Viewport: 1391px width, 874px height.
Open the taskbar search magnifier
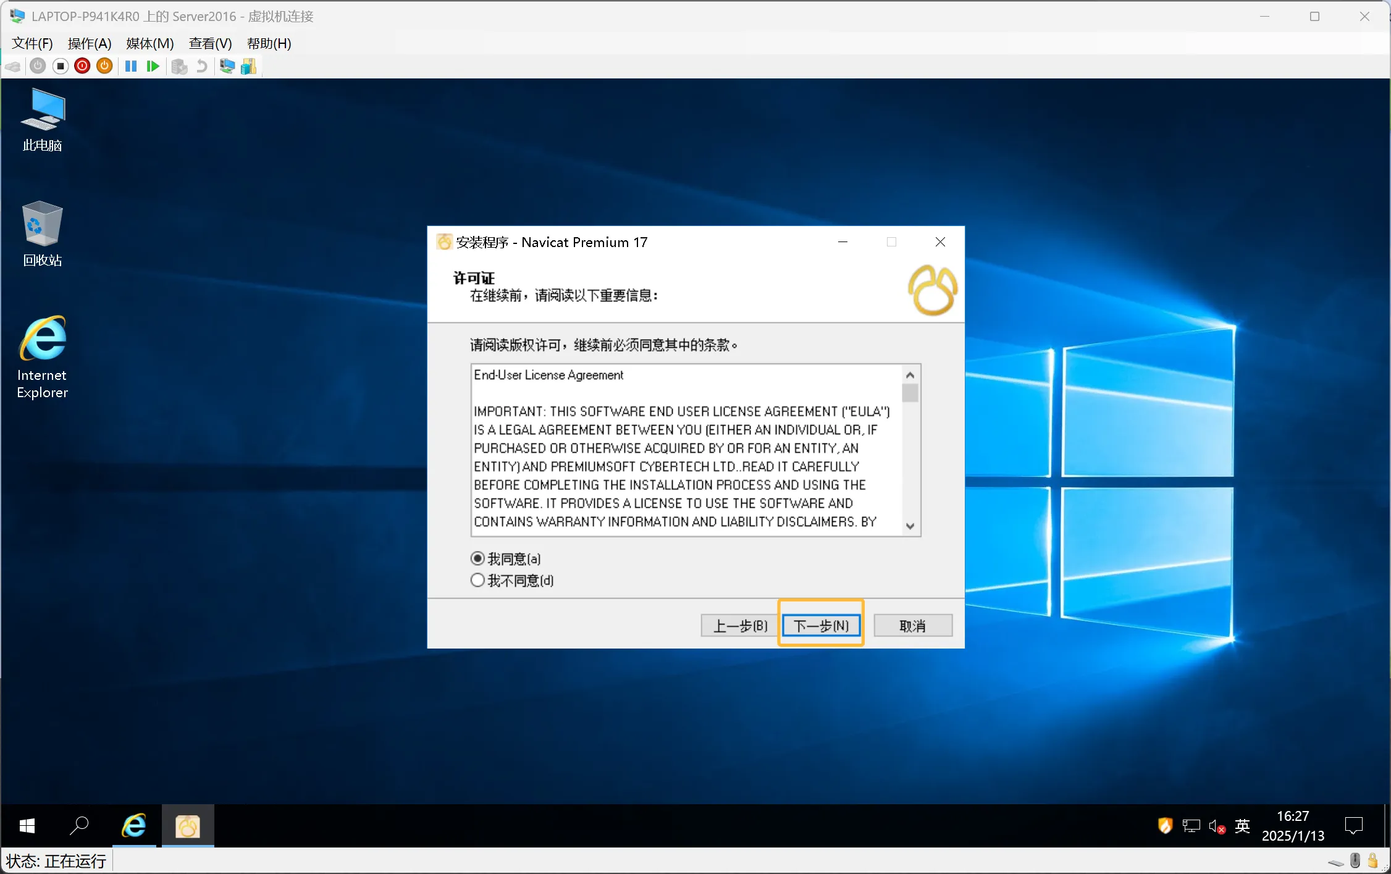pyautogui.click(x=79, y=826)
